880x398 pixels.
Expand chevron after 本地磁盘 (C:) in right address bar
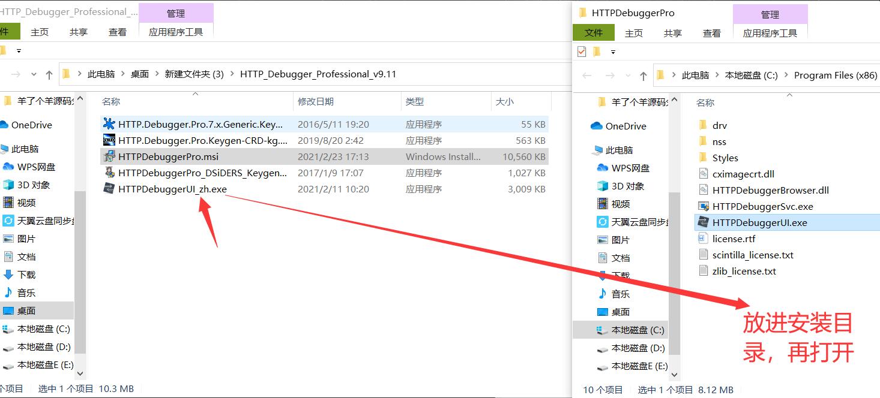tap(786, 76)
